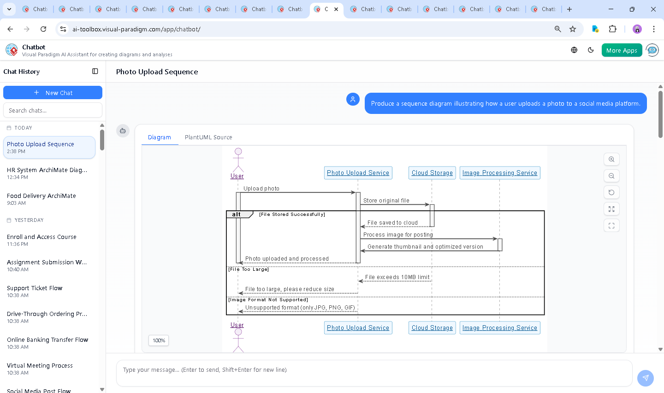Image resolution: width=664 pixels, height=393 pixels.
Task: Open the browser extensions puzzle menu
Action: click(612, 29)
